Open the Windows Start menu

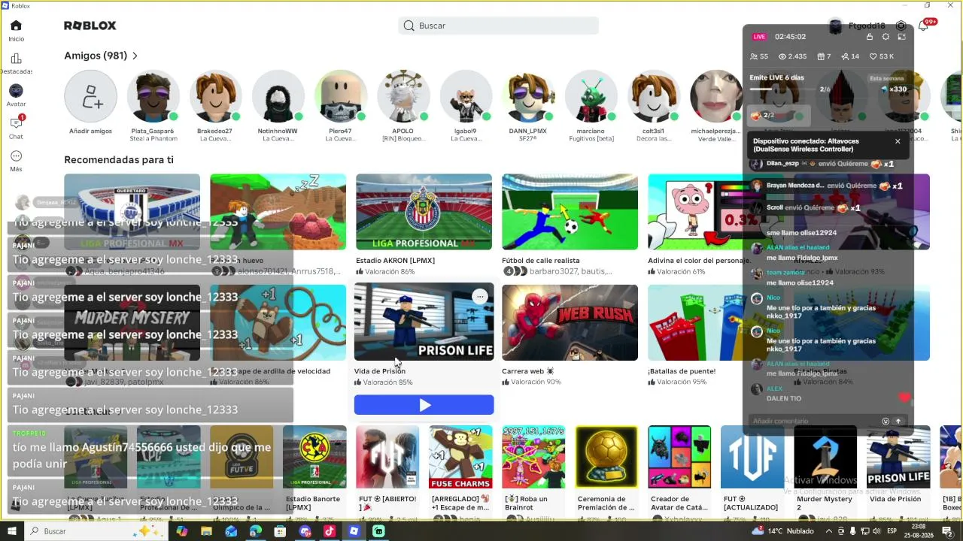13,531
